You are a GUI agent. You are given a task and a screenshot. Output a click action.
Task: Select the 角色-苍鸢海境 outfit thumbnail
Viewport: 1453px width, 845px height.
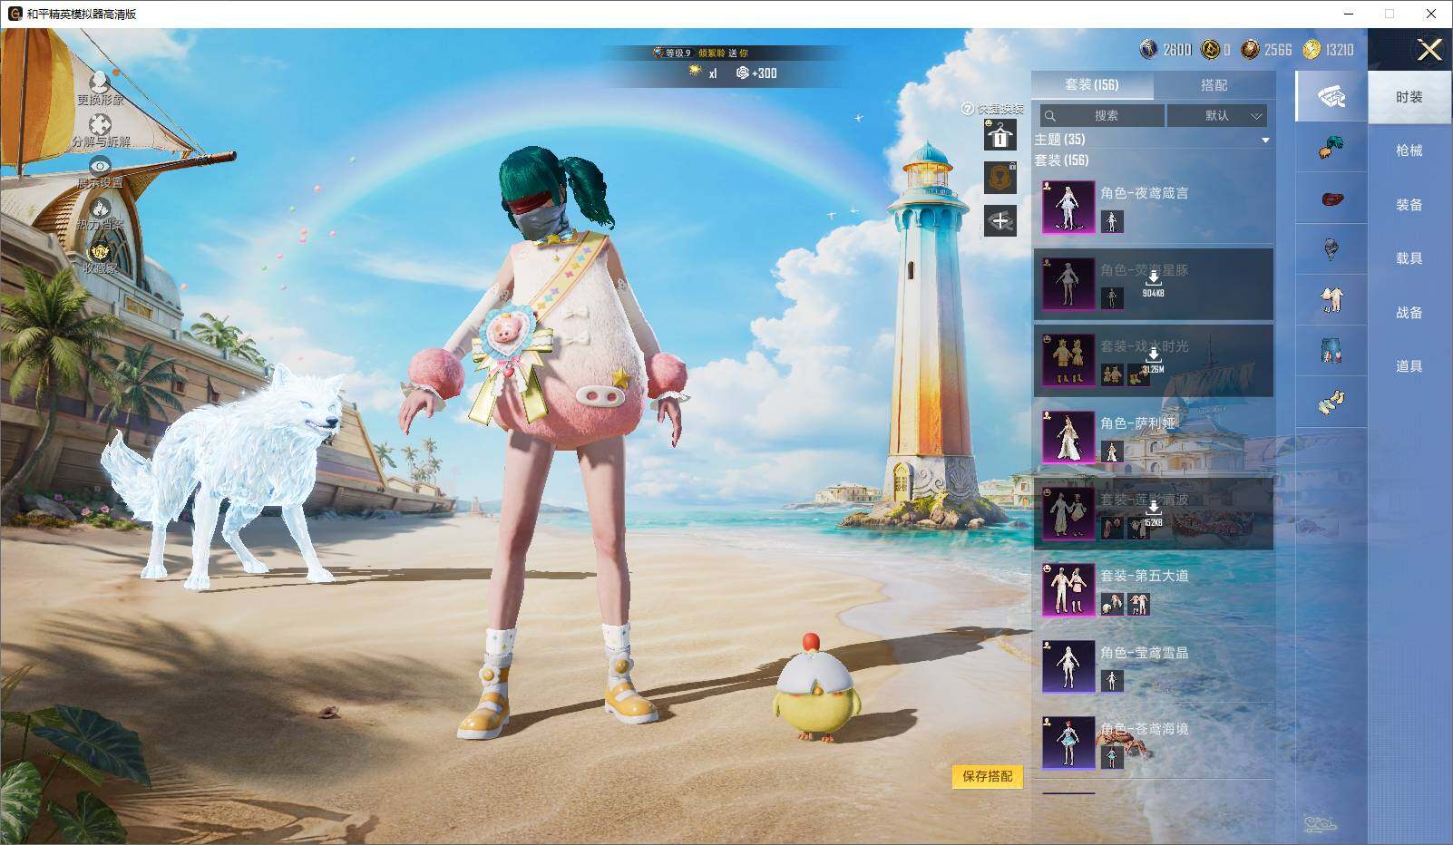tap(1068, 743)
